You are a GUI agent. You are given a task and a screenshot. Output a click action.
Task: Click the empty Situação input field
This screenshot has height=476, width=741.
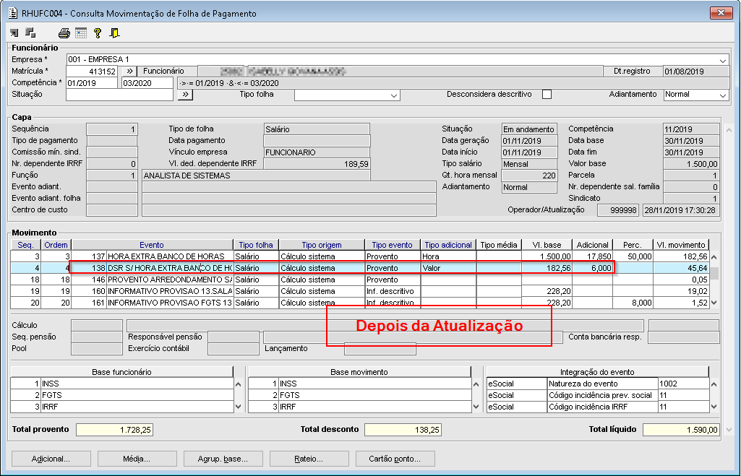click(119, 95)
